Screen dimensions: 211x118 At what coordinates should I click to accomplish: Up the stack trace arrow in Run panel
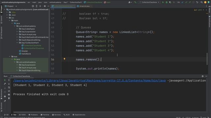coord(9,80)
